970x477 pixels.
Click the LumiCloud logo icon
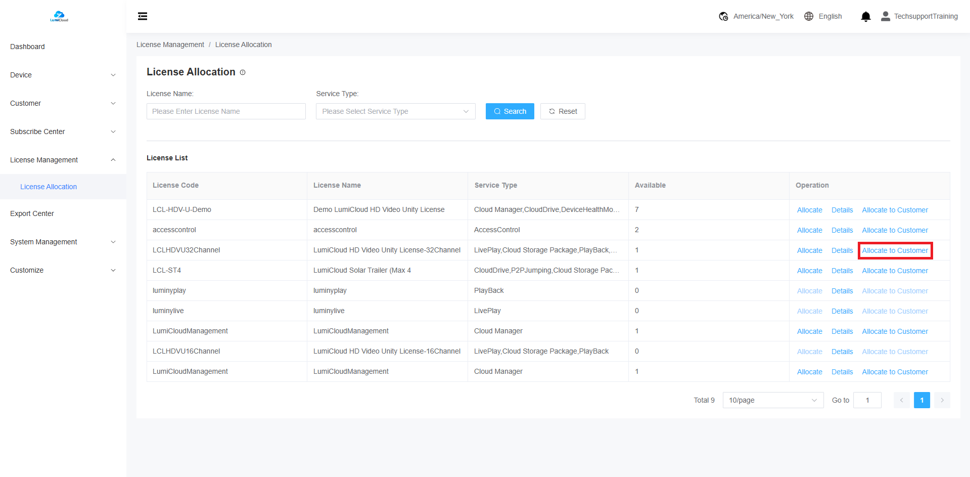coord(59,16)
